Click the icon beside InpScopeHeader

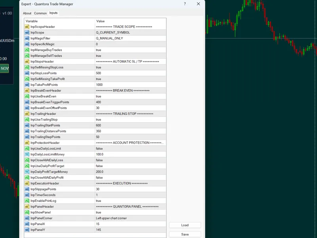point(27,27)
